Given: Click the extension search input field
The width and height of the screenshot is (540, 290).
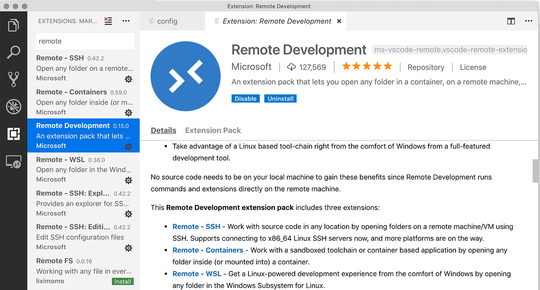Looking at the screenshot, I should (x=85, y=41).
